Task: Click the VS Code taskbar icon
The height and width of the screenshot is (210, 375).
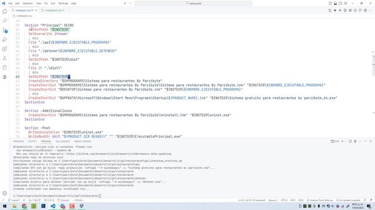Action: tap(53, 206)
